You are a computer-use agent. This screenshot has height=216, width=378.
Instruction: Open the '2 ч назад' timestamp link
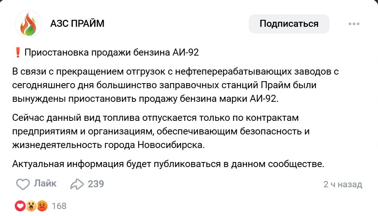(343, 184)
